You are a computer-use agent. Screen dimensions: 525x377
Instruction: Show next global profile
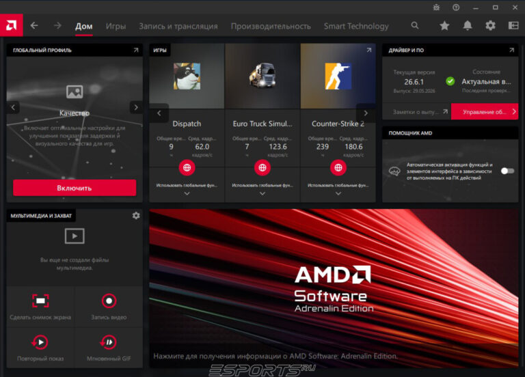136,107
